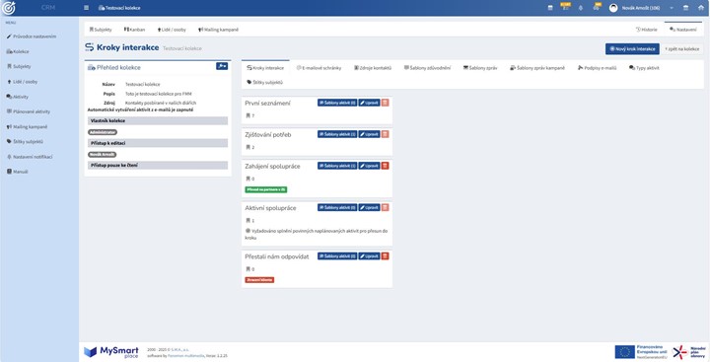Click the MySmart place footer logo
The height and width of the screenshot is (362, 710).
tap(110, 352)
